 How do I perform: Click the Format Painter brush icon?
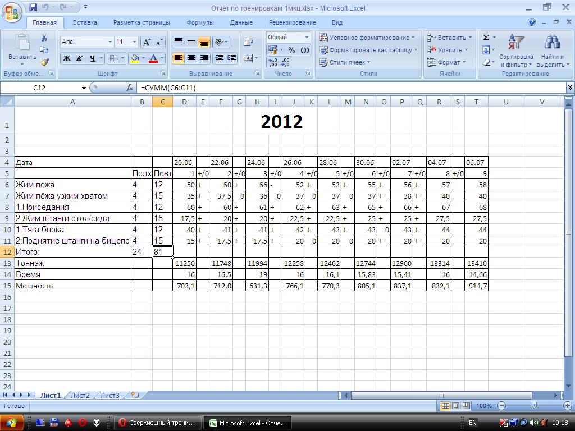tap(44, 62)
